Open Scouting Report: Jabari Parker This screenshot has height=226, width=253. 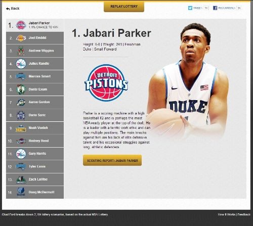112,160
